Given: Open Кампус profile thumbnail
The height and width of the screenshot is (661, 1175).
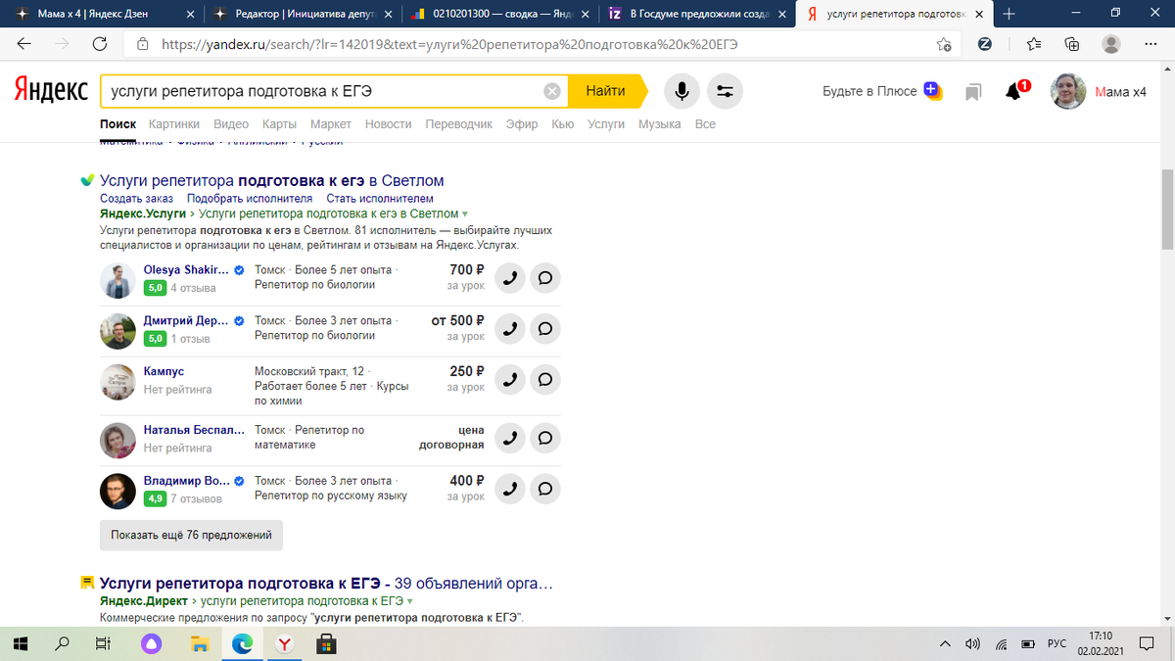Looking at the screenshot, I should 117,381.
